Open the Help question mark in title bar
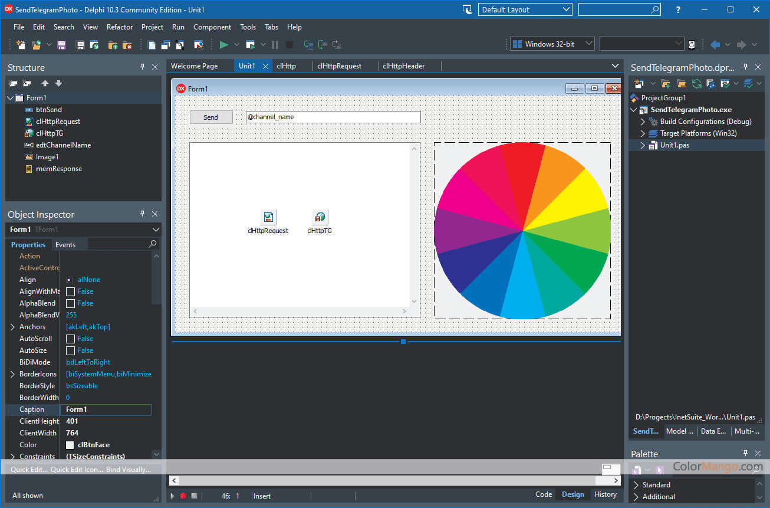The image size is (770, 508). [678, 9]
